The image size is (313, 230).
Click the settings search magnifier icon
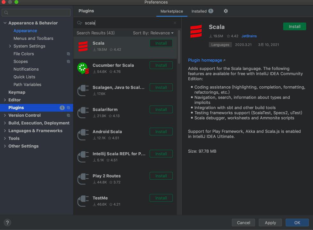click(6, 13)
